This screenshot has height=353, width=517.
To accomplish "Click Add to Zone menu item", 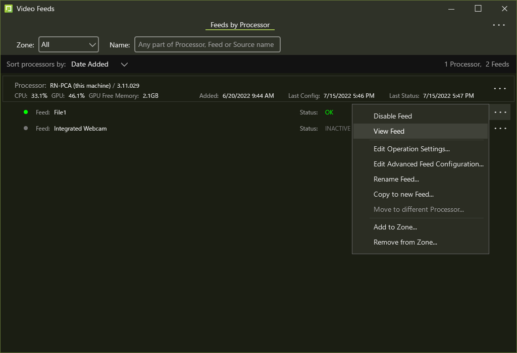I will 395,227.
